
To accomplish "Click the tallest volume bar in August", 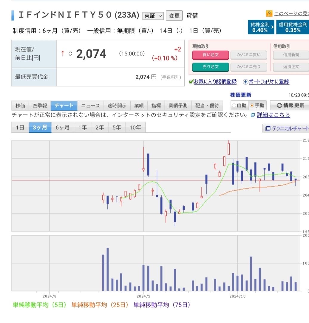I will [x=108, y=269].
